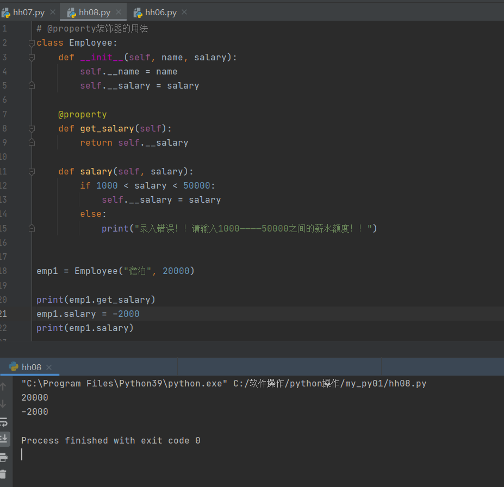The width and height of the screenshot is (504, 487).
Task: Click the 'if 1000 < salary < 50000:' line
Action: [147, 186]
